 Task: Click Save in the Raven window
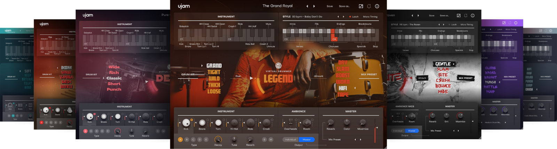coord(432,16)
